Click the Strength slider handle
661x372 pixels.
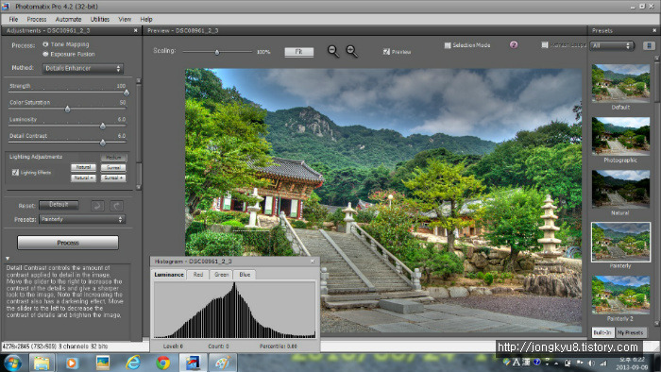[x=126, y=93]
